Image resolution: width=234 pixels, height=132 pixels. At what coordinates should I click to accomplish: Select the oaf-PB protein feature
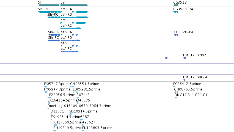[x=69, y=46]
